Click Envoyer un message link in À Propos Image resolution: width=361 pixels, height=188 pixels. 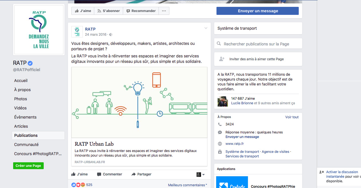pos(242,137)
